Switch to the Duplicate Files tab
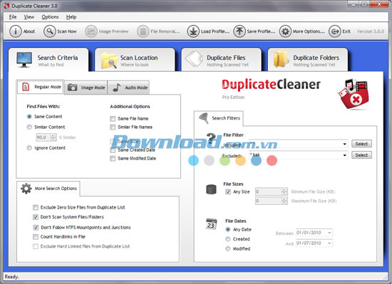The width and height of the screenshot is (392, 284). tap(221, 60)
